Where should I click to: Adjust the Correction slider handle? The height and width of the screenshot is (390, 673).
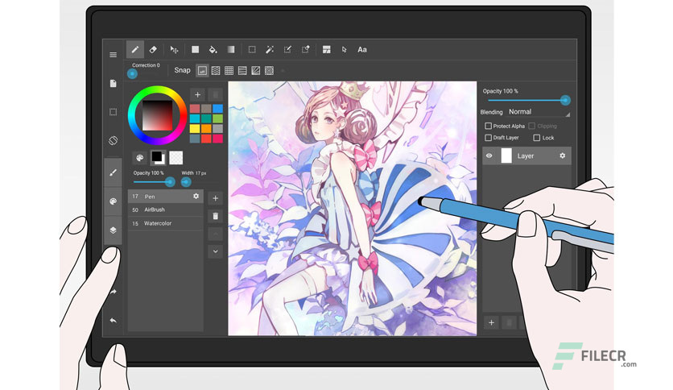tap(132, 74)
